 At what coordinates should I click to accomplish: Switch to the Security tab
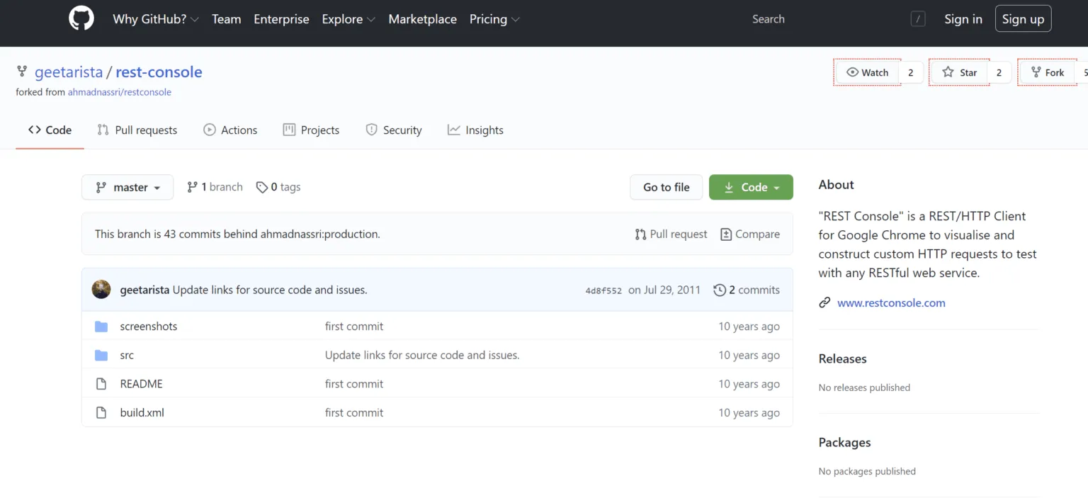393,130
